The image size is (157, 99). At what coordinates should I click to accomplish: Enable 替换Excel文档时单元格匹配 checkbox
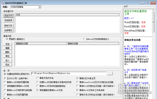click(5, 90)
